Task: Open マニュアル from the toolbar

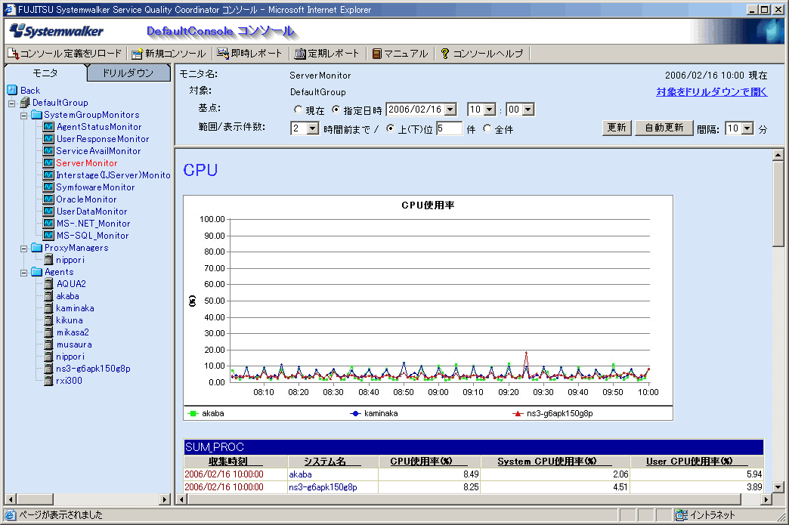Action: tap(400, 54)
